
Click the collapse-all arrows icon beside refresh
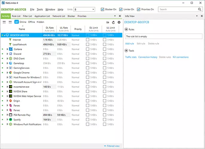(x=108, y=22)
